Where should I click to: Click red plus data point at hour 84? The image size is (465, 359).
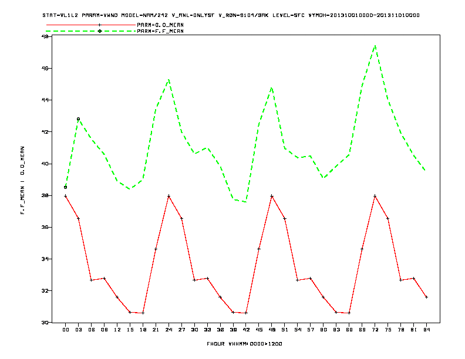(x=426, y=297)
